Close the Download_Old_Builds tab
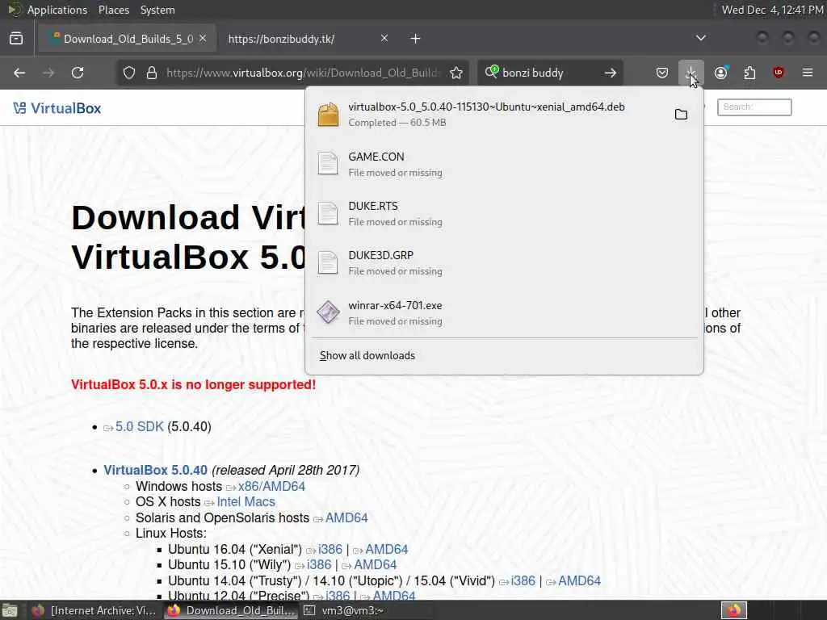 203,39
